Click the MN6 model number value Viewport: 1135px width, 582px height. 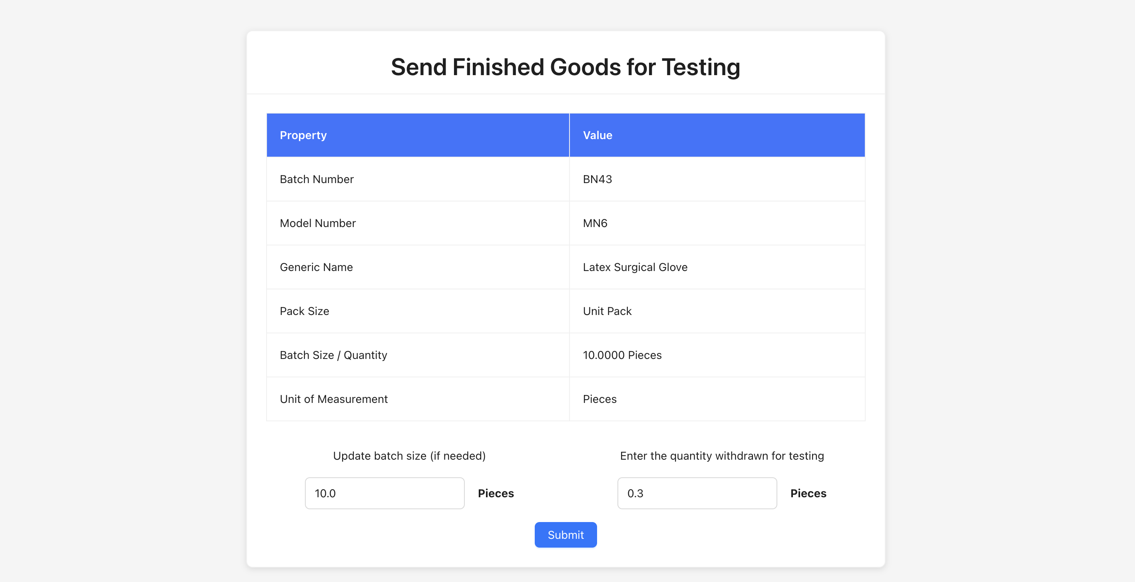[594, 223]
